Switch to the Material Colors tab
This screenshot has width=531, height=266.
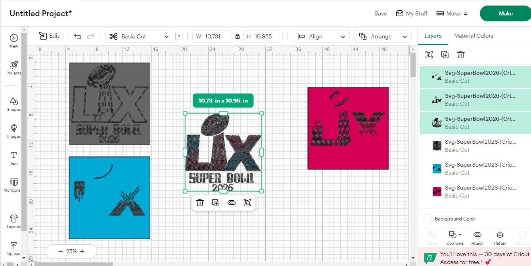[x=473, y=36]
